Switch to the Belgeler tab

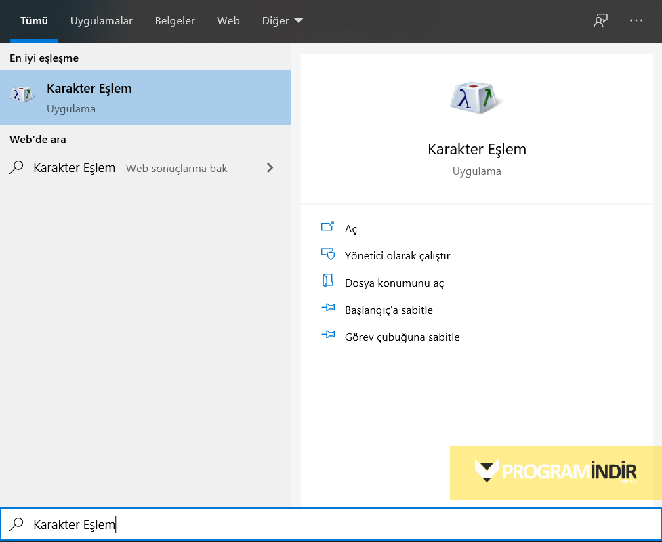[175, 21]
